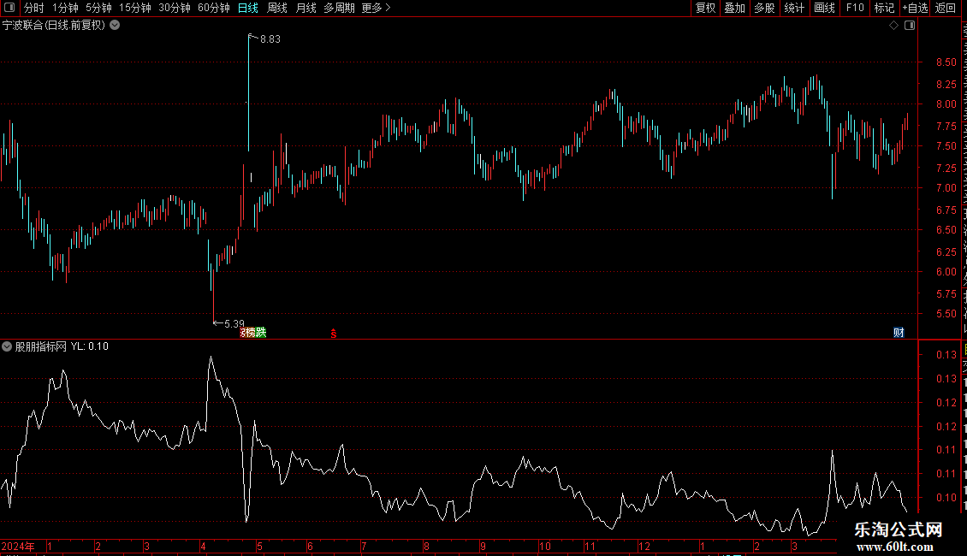Click the diamond icon above the chart

pos(893,26)
